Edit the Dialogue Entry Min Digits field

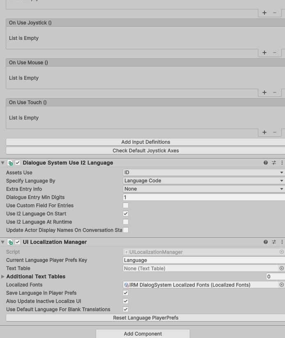204,197
